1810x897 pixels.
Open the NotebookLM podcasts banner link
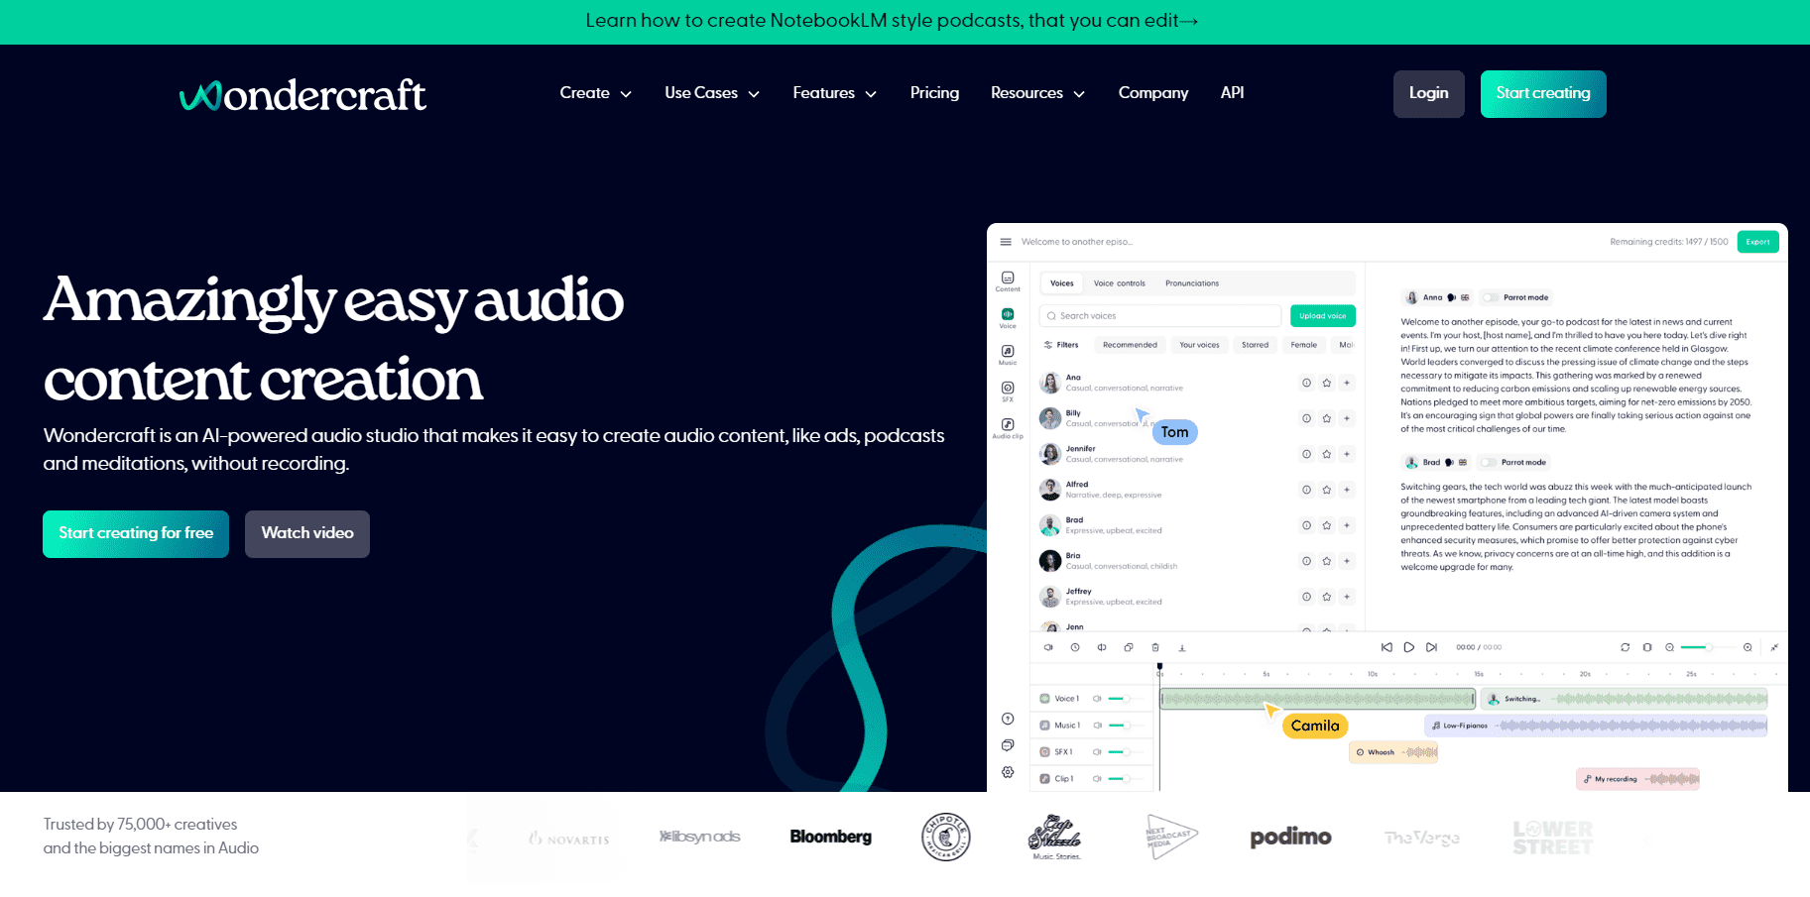coord(892,21)
